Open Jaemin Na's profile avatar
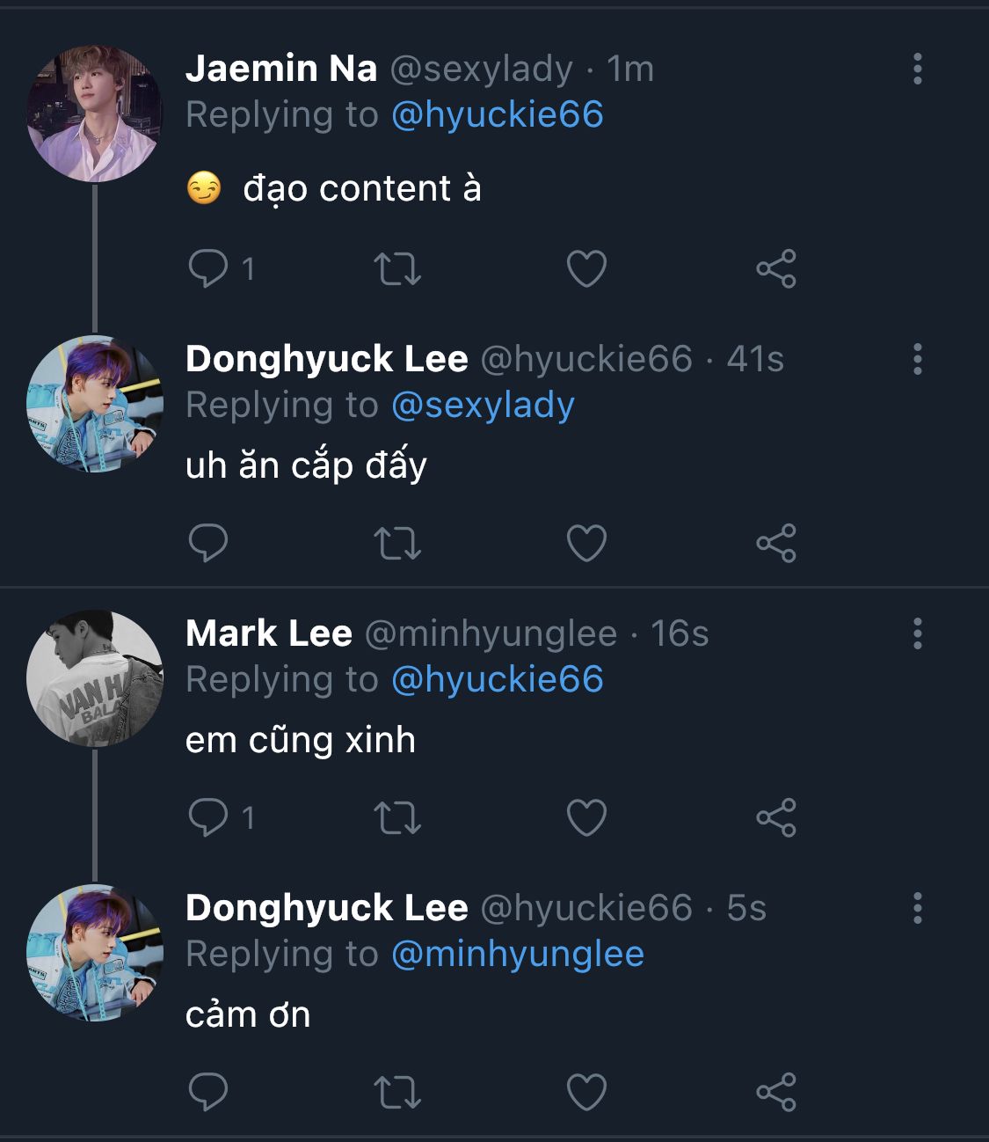The width and height of the screenshot is (989, 1142). 95,114
